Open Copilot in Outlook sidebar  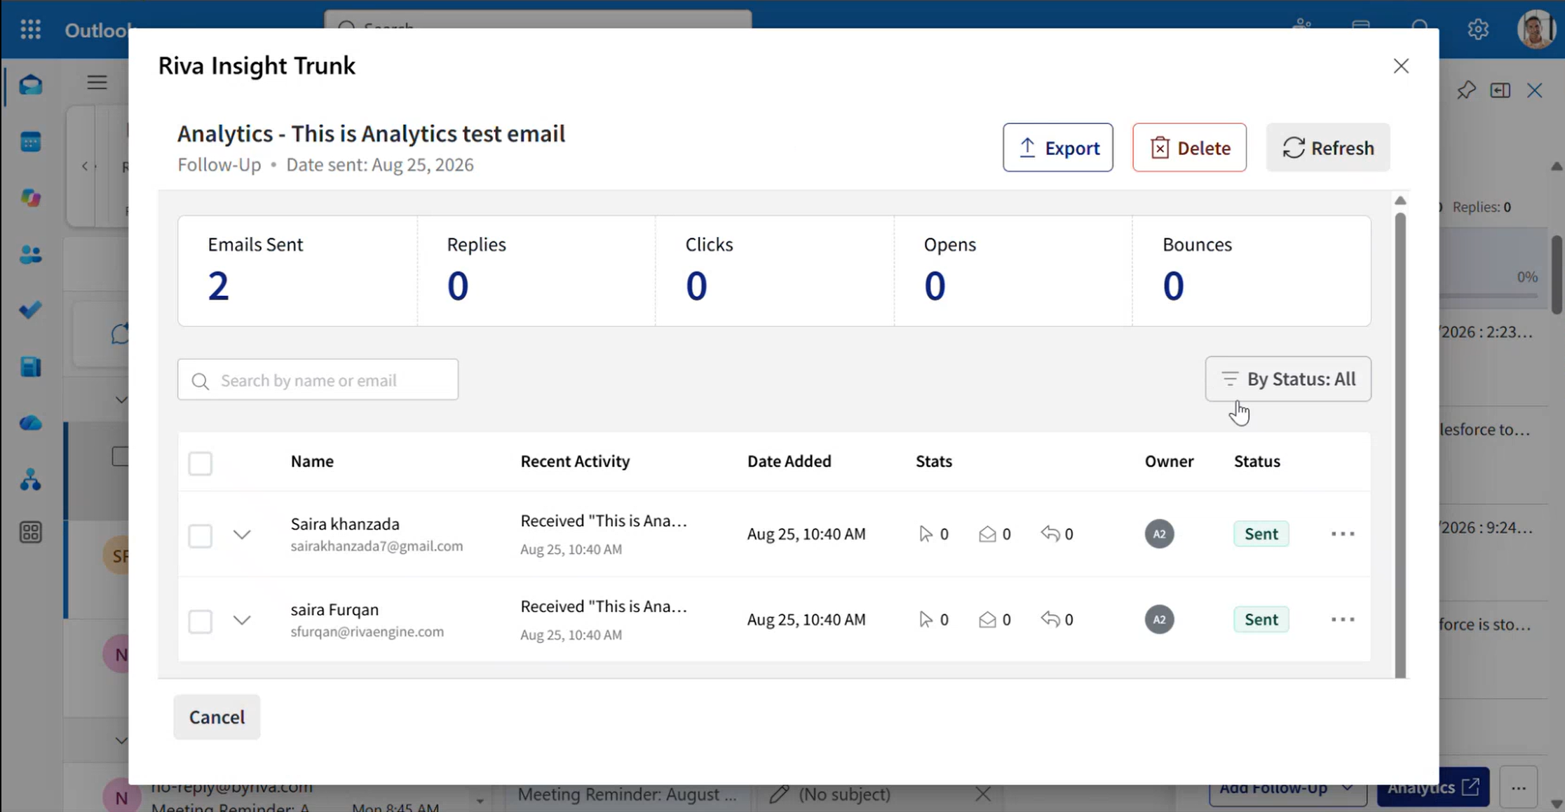(30, 198)
